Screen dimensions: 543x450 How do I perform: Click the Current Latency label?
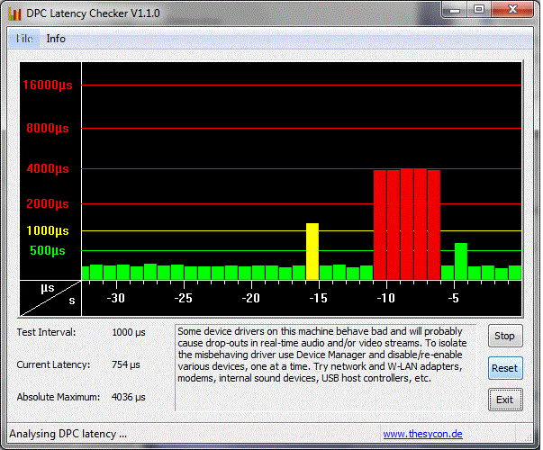53,364
